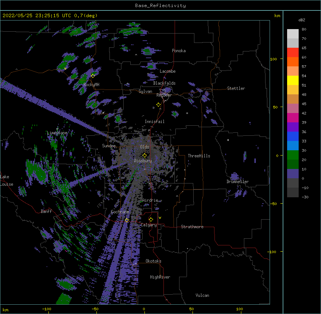Click the Sundre town label
321x314 pixels.
point(109,146)
